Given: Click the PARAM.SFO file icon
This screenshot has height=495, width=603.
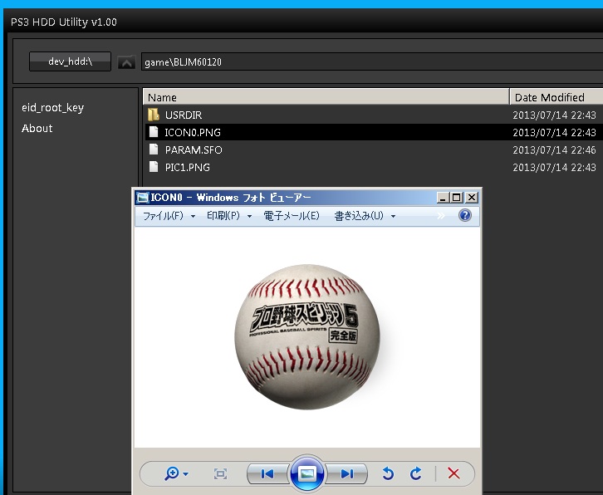Looking at the screenshot, I should (x=154, y=149).
